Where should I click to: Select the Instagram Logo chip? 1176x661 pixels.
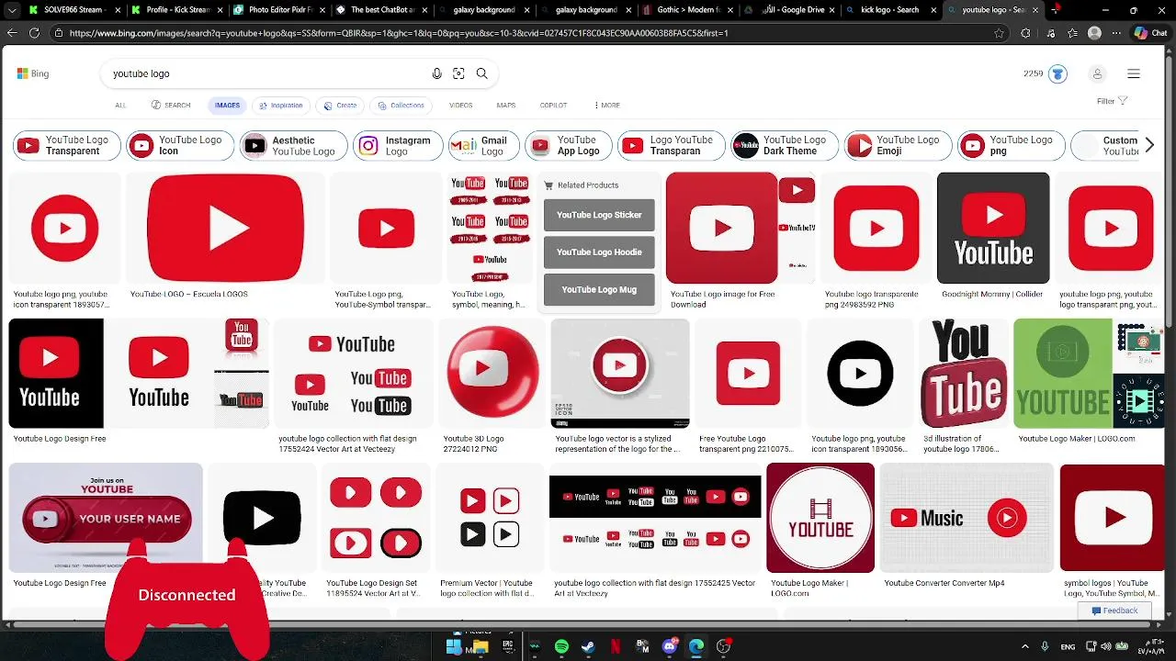(398, 146)
